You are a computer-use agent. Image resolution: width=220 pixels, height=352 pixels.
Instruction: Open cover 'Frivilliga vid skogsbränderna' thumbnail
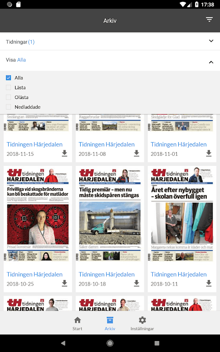(x=38, y=214)
